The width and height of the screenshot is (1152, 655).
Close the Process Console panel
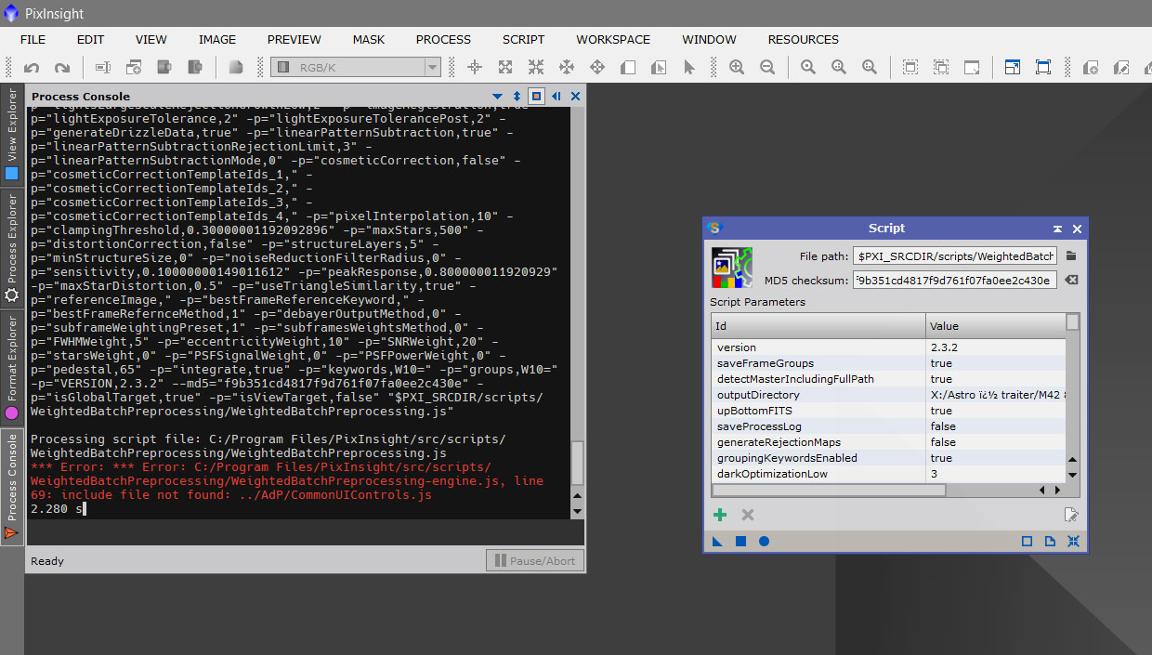[575, 96]
